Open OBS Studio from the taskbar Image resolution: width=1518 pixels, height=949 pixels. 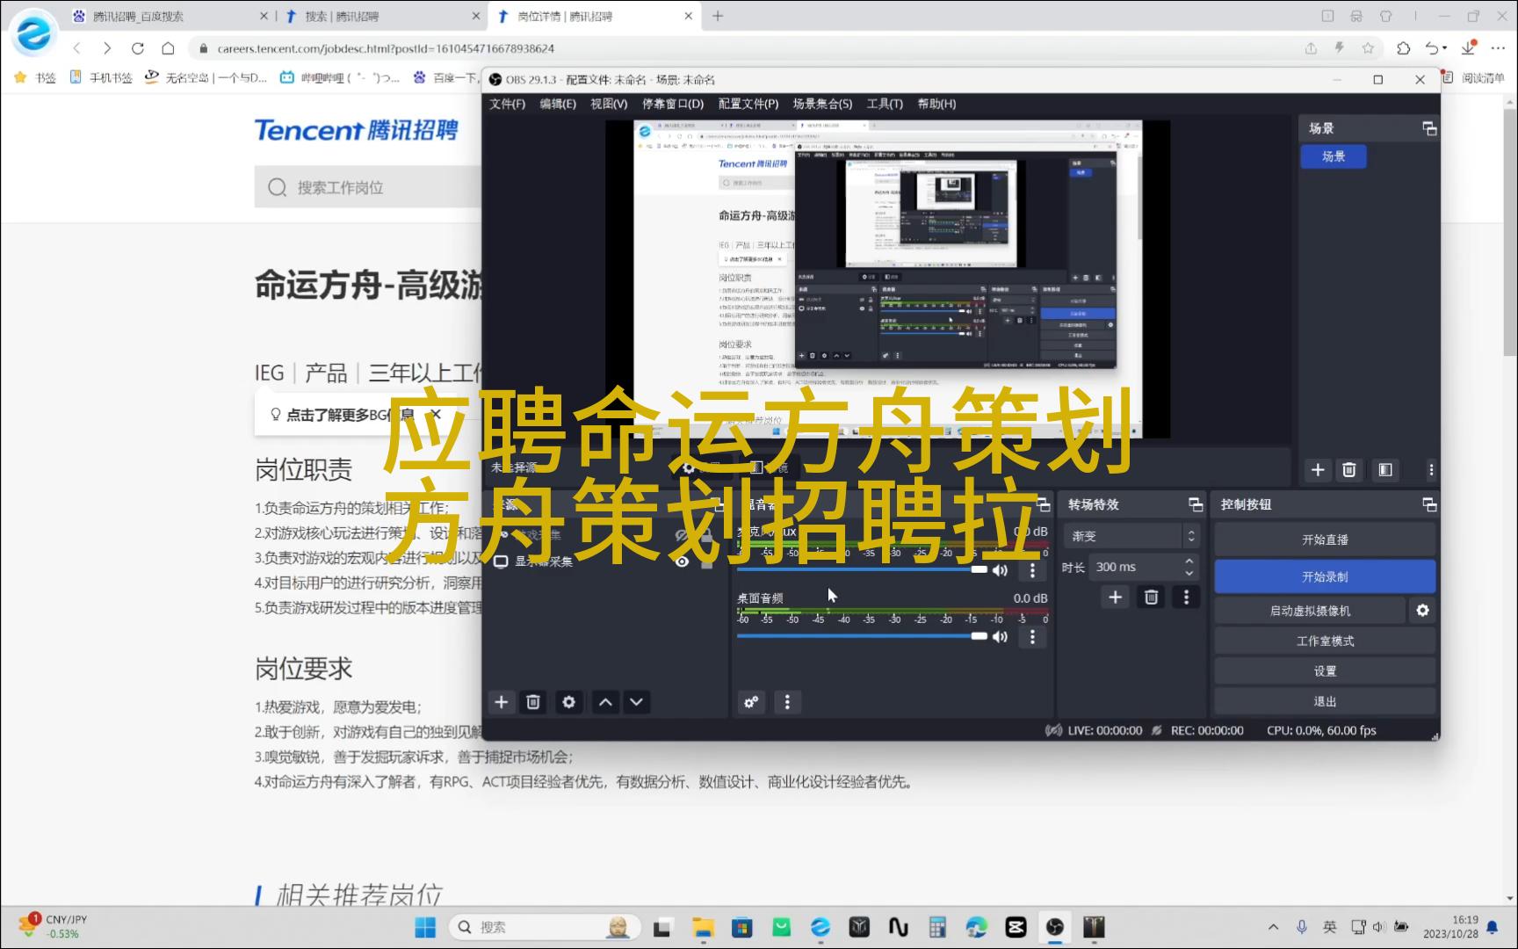click(x=1055, y=927)
